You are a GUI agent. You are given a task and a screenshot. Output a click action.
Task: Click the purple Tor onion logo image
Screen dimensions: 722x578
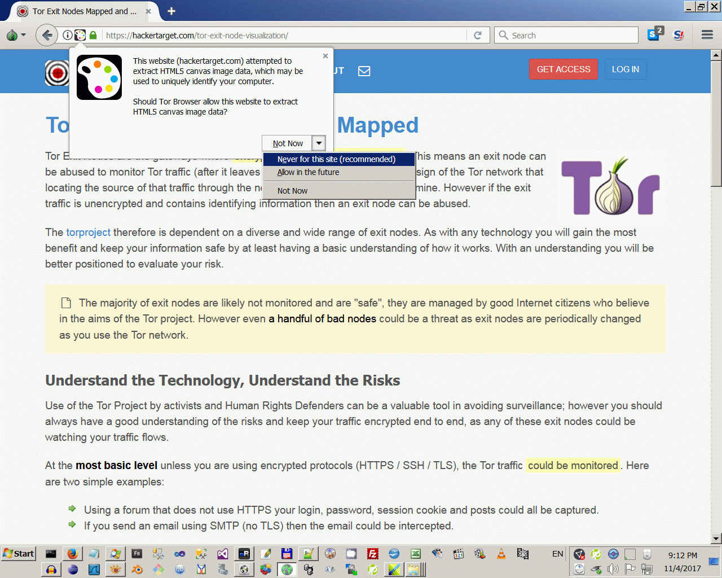coord(611,187)
